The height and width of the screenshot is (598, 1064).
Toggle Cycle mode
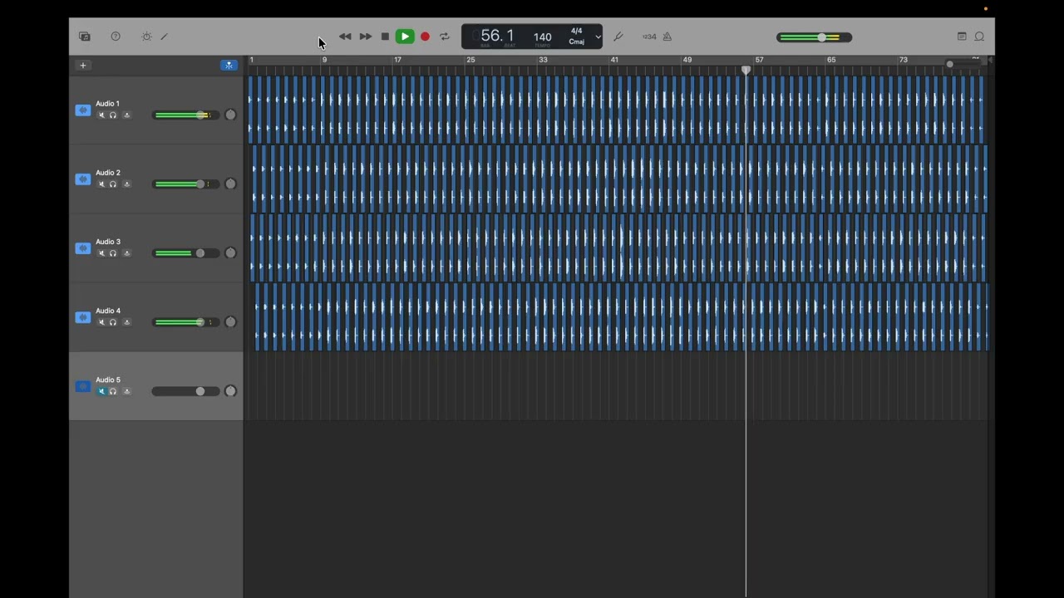[x=445, y=37]
